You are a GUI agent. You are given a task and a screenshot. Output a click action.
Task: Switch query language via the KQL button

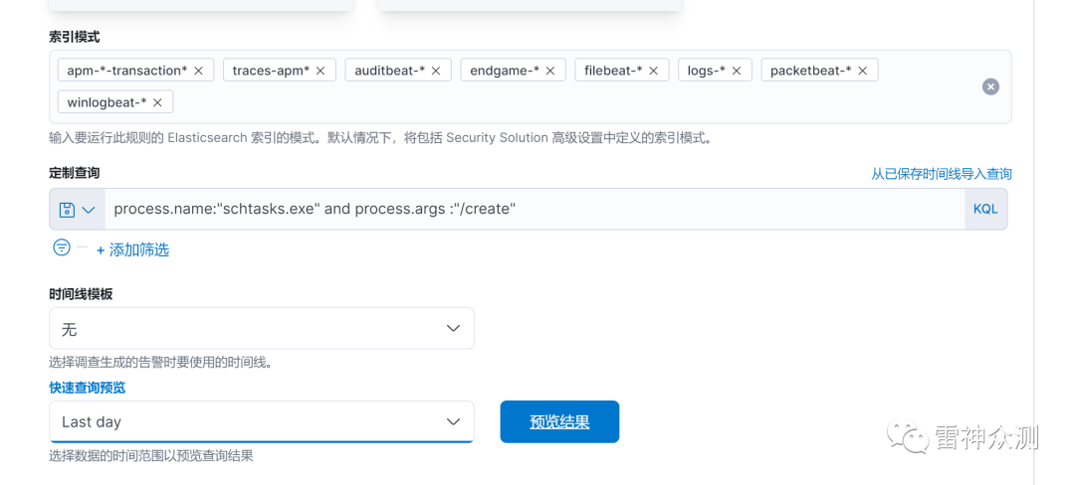point(985,210)
